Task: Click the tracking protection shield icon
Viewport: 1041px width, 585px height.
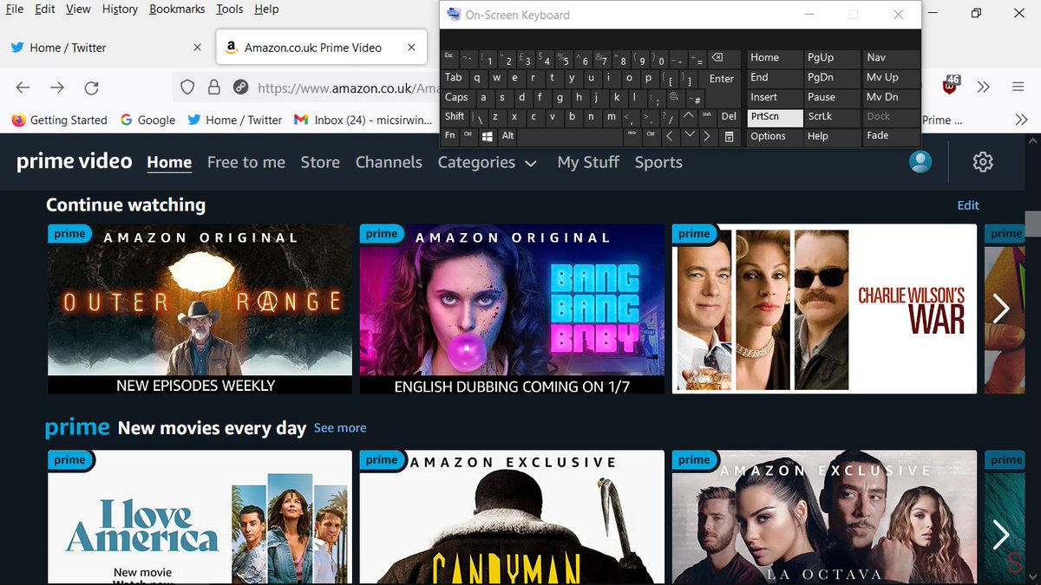Action: [187, 88]
